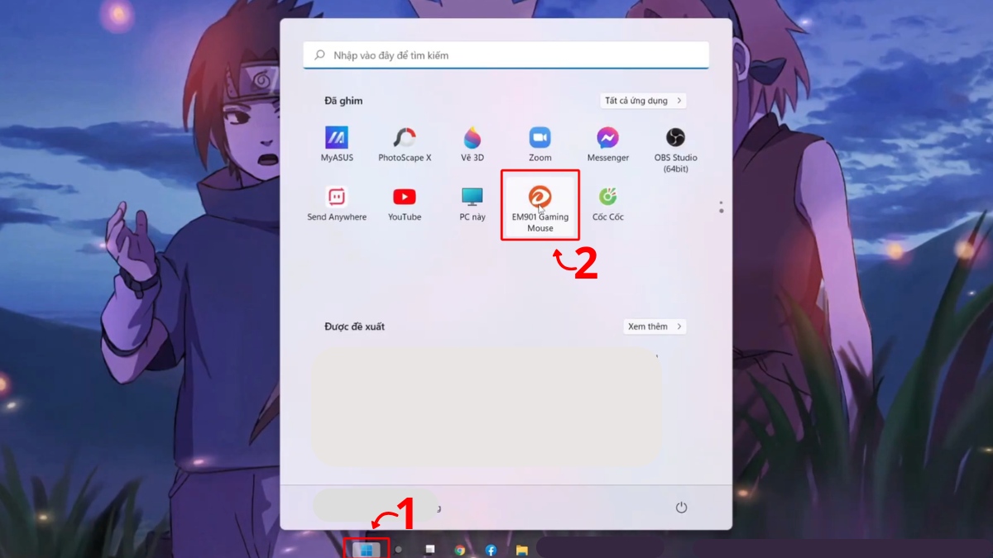Open the YouTube pinned app
This screenshot has width=993, height=558.
[x=405, y=203]
